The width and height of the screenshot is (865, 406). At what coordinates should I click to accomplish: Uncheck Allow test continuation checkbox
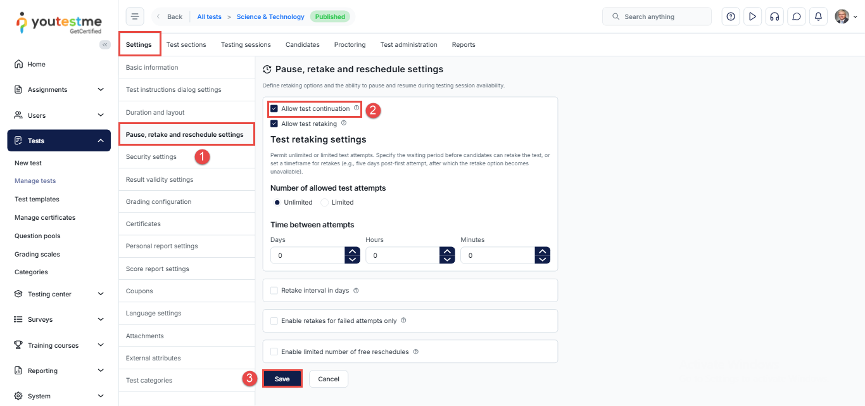pyautogui.click(x=274, y=109)
